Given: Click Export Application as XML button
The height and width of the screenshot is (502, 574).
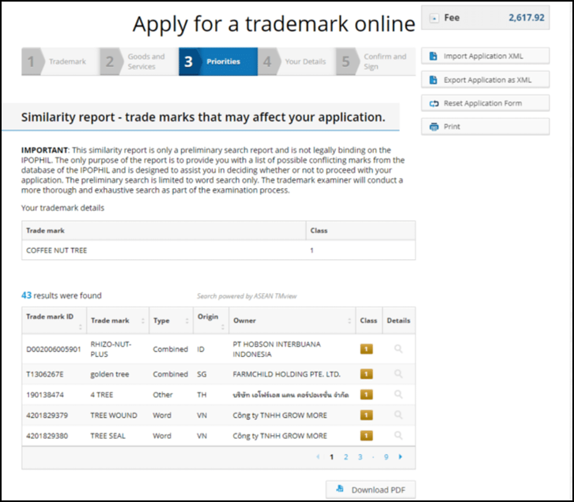Looking at the screenshot, I should point(485,80).
